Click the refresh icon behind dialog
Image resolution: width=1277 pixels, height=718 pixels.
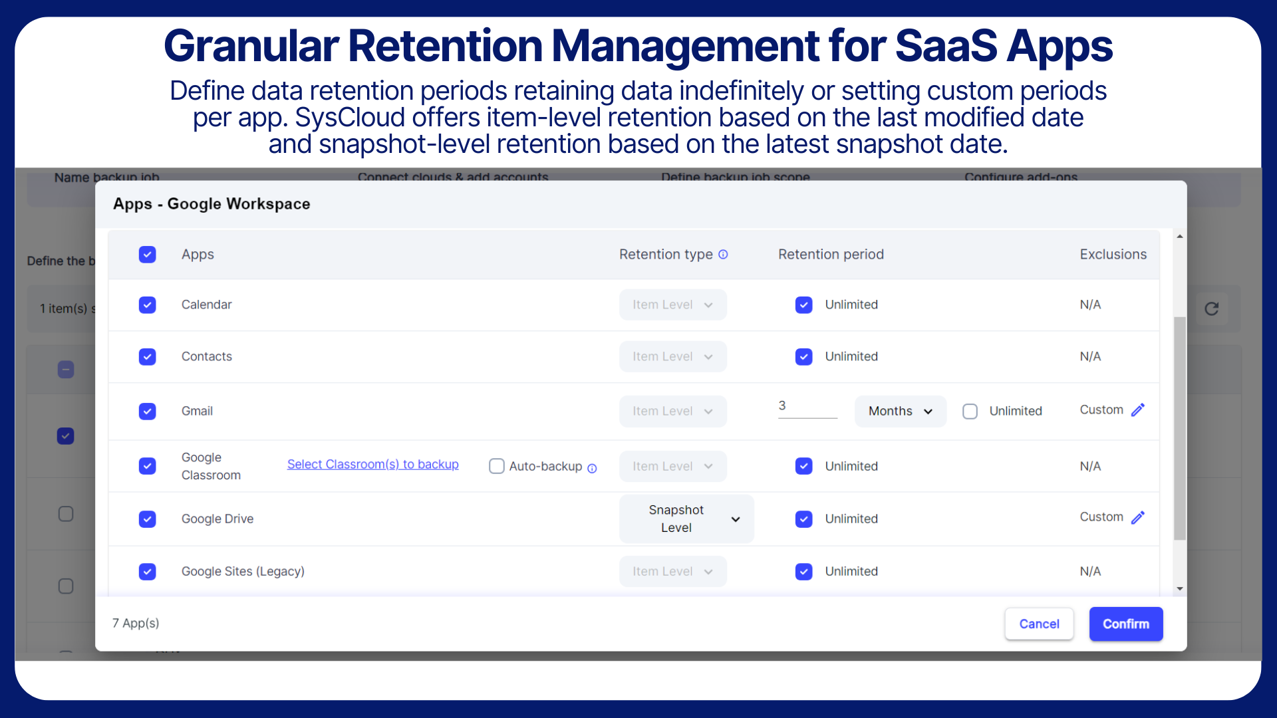(1211, 308)
